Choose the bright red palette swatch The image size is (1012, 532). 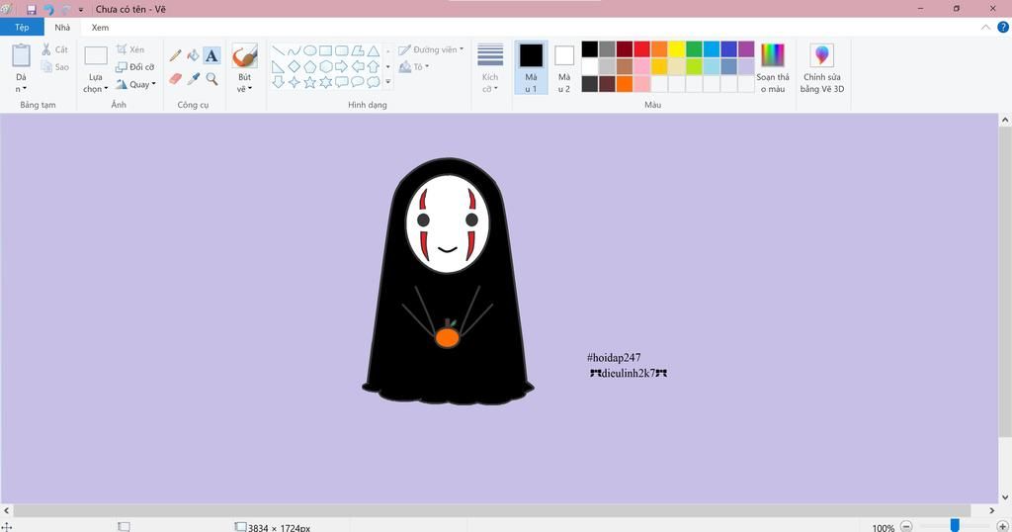coord(641,49)
